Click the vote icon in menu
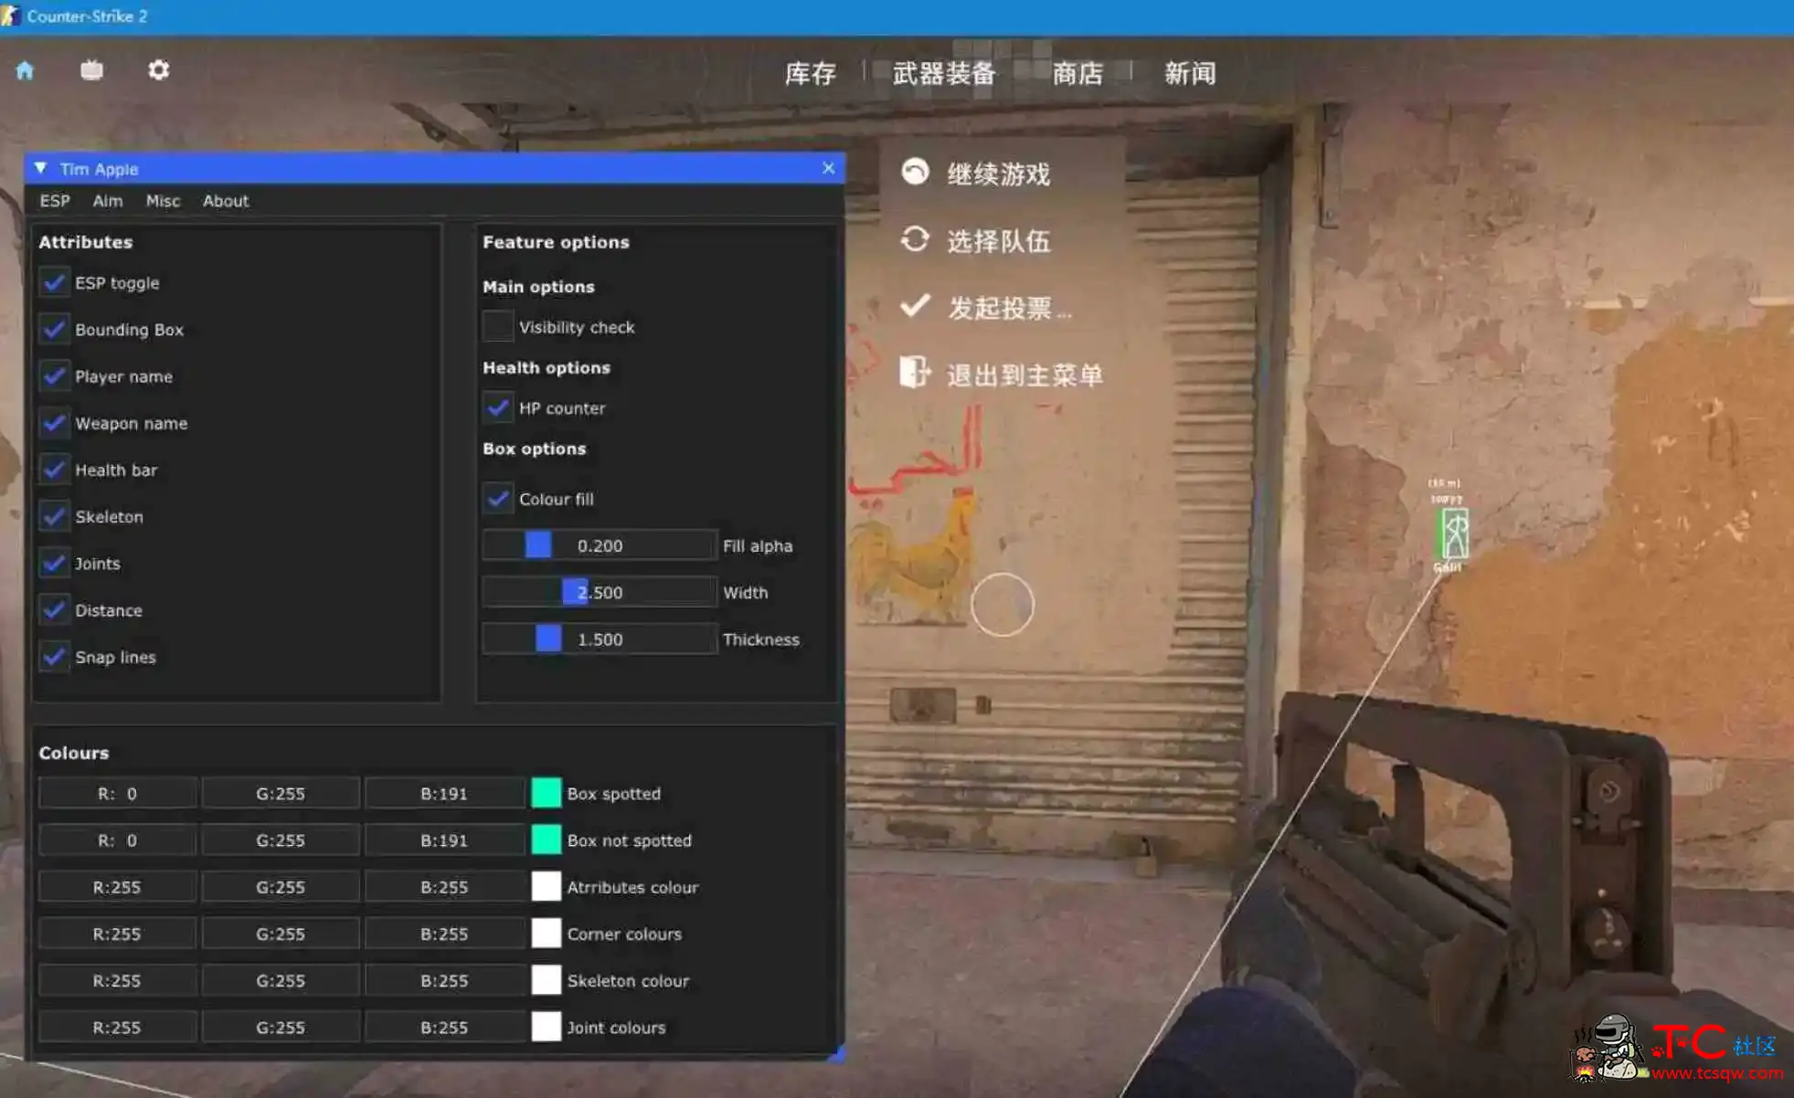The image size is (1794, 1098). pyautogui.click(x=915, y=308)
